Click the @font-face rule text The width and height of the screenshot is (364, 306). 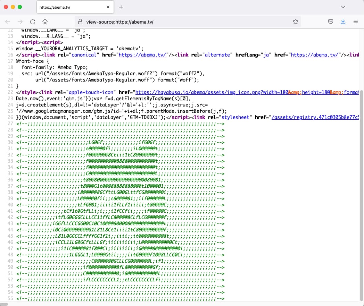tap(33, 61)
